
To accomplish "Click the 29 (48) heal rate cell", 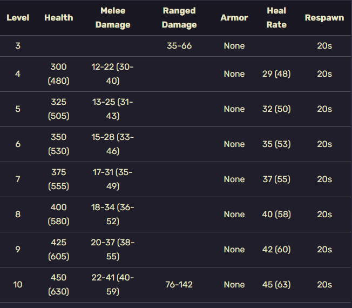I will pos(276,74).
